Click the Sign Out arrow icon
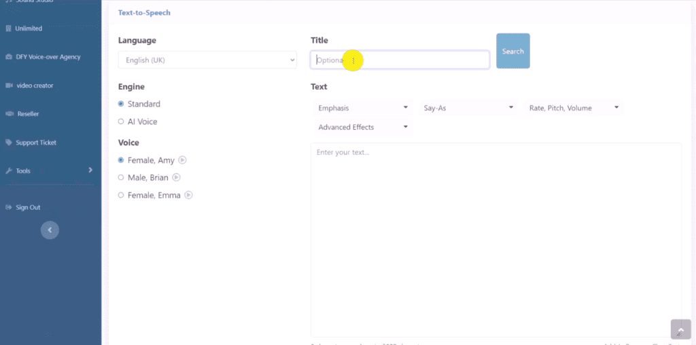 (8, 207)
